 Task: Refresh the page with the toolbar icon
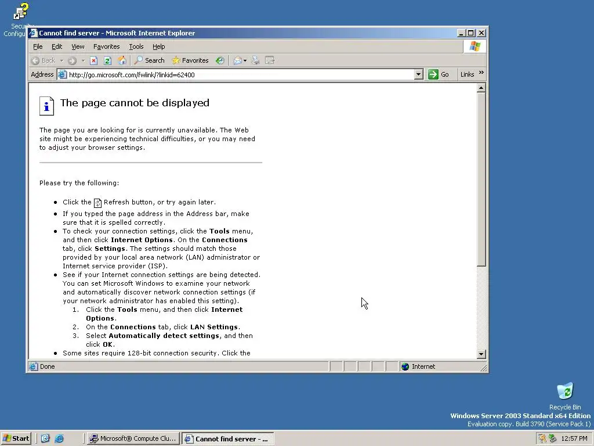107,60
